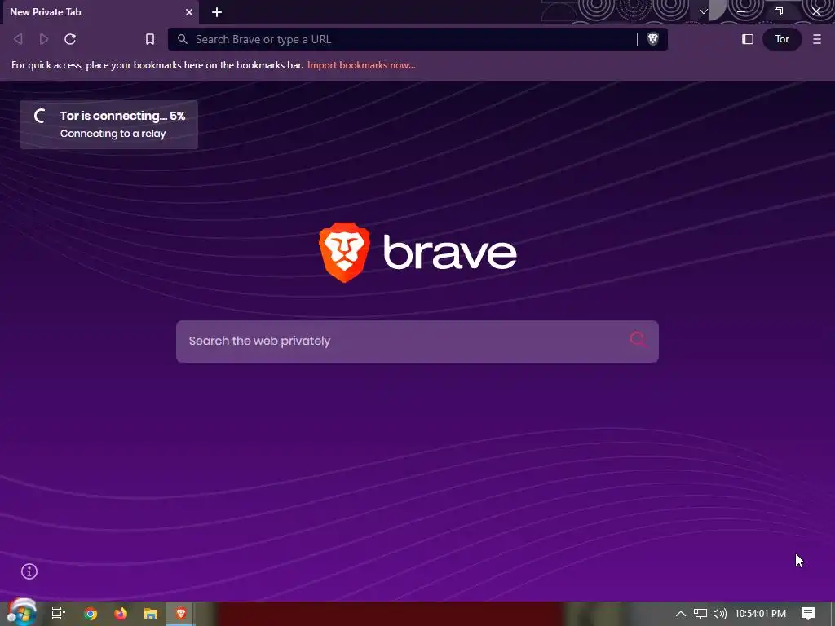Image resolution: width=835 pixels, height=626 pixels.
Task: Launch Google Chrome from the taskbar
Action: [x=91, y=614]
